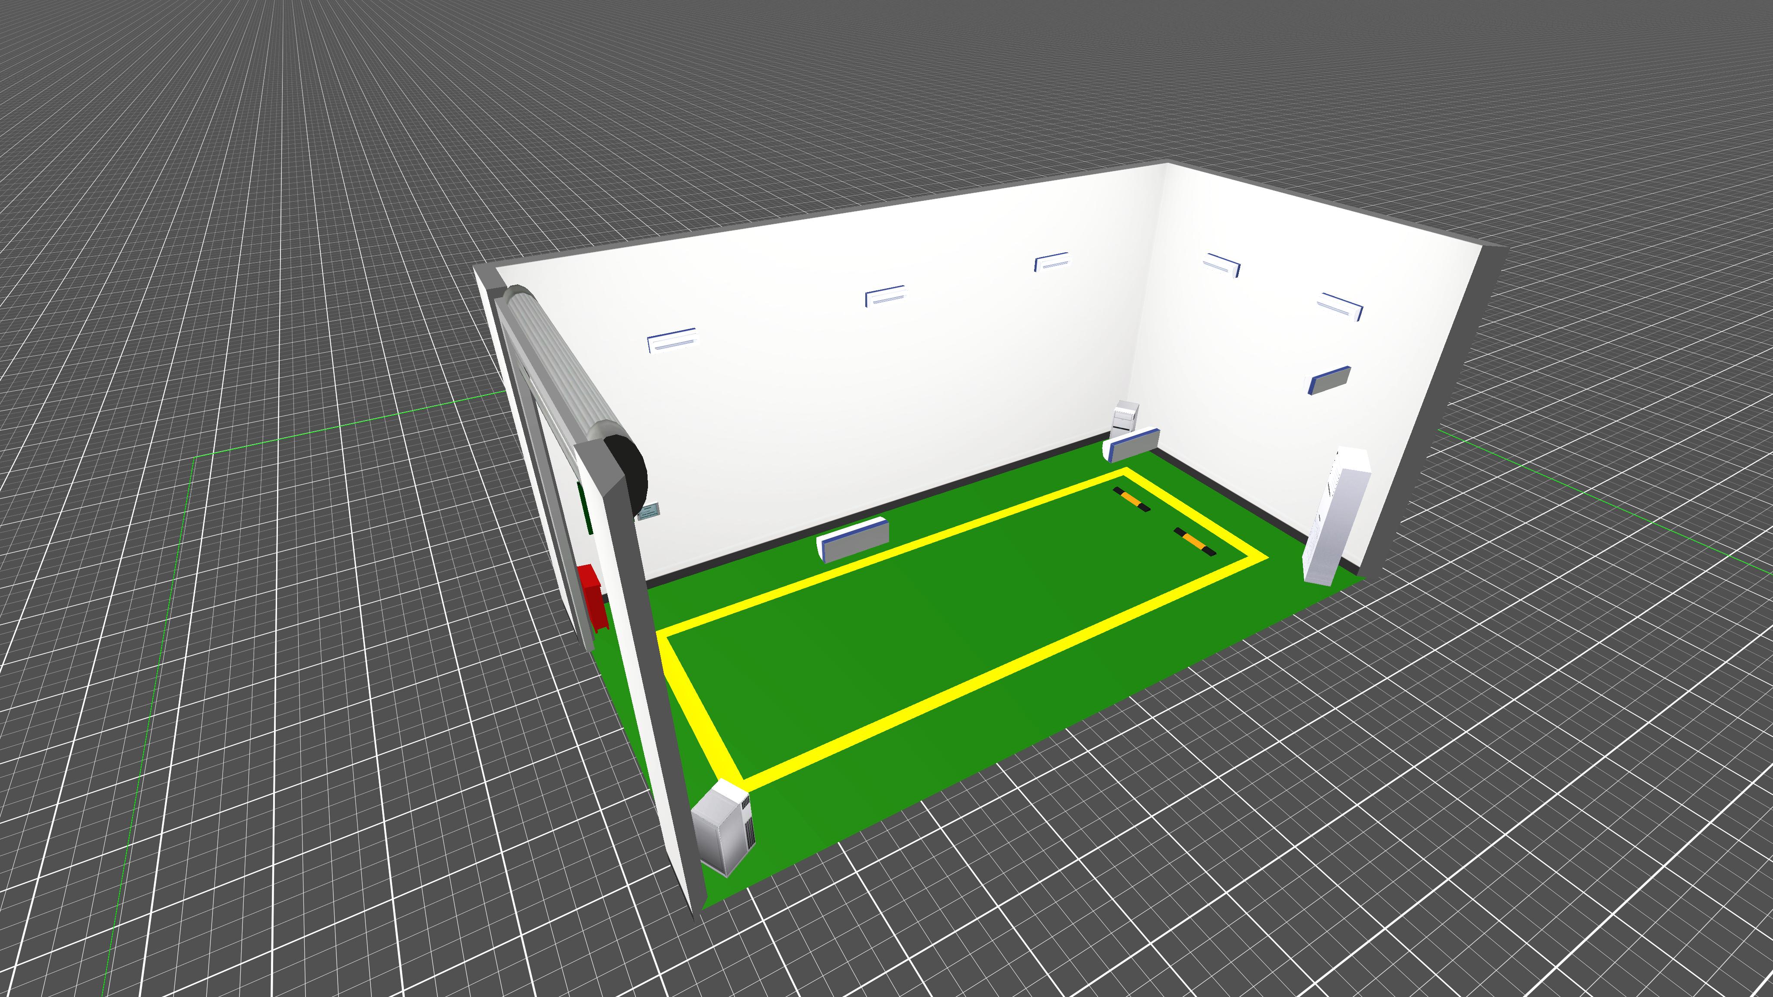
Task: Click the upper black-orange wheel stop
Action: coord(1131,499)
